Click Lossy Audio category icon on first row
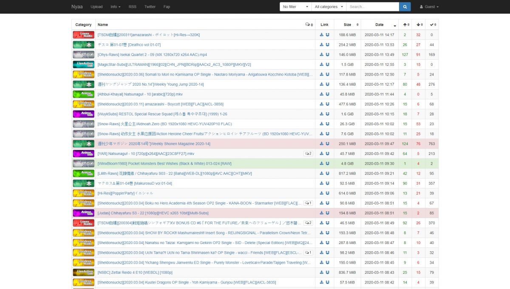The width and height of the screenshot is (510, 289). [83, 35]
